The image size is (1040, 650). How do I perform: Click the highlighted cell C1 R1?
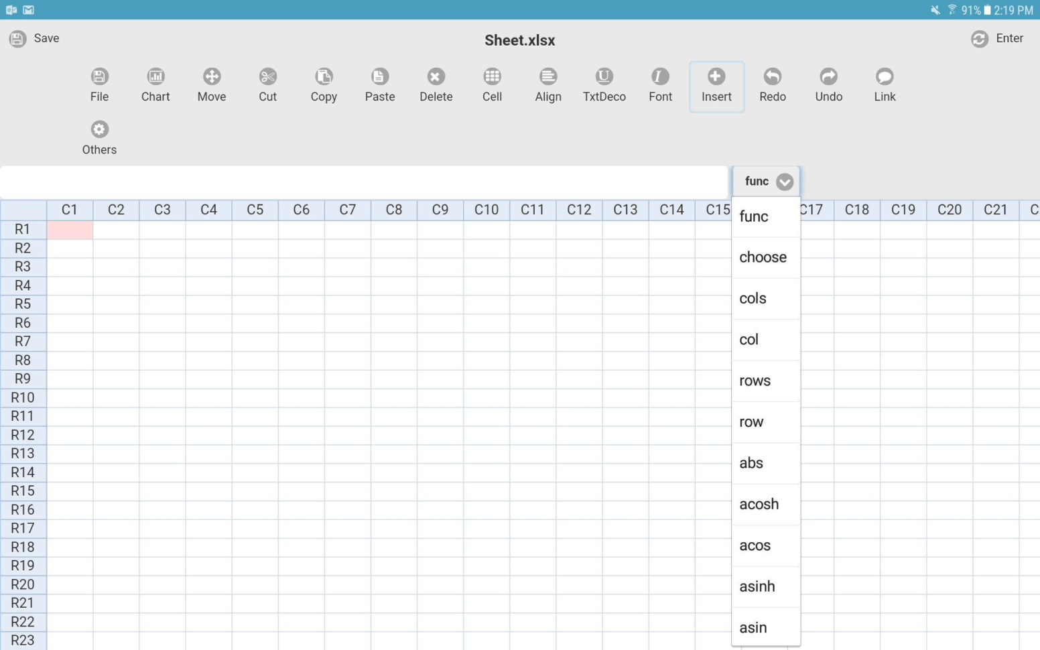pos(70,229)
